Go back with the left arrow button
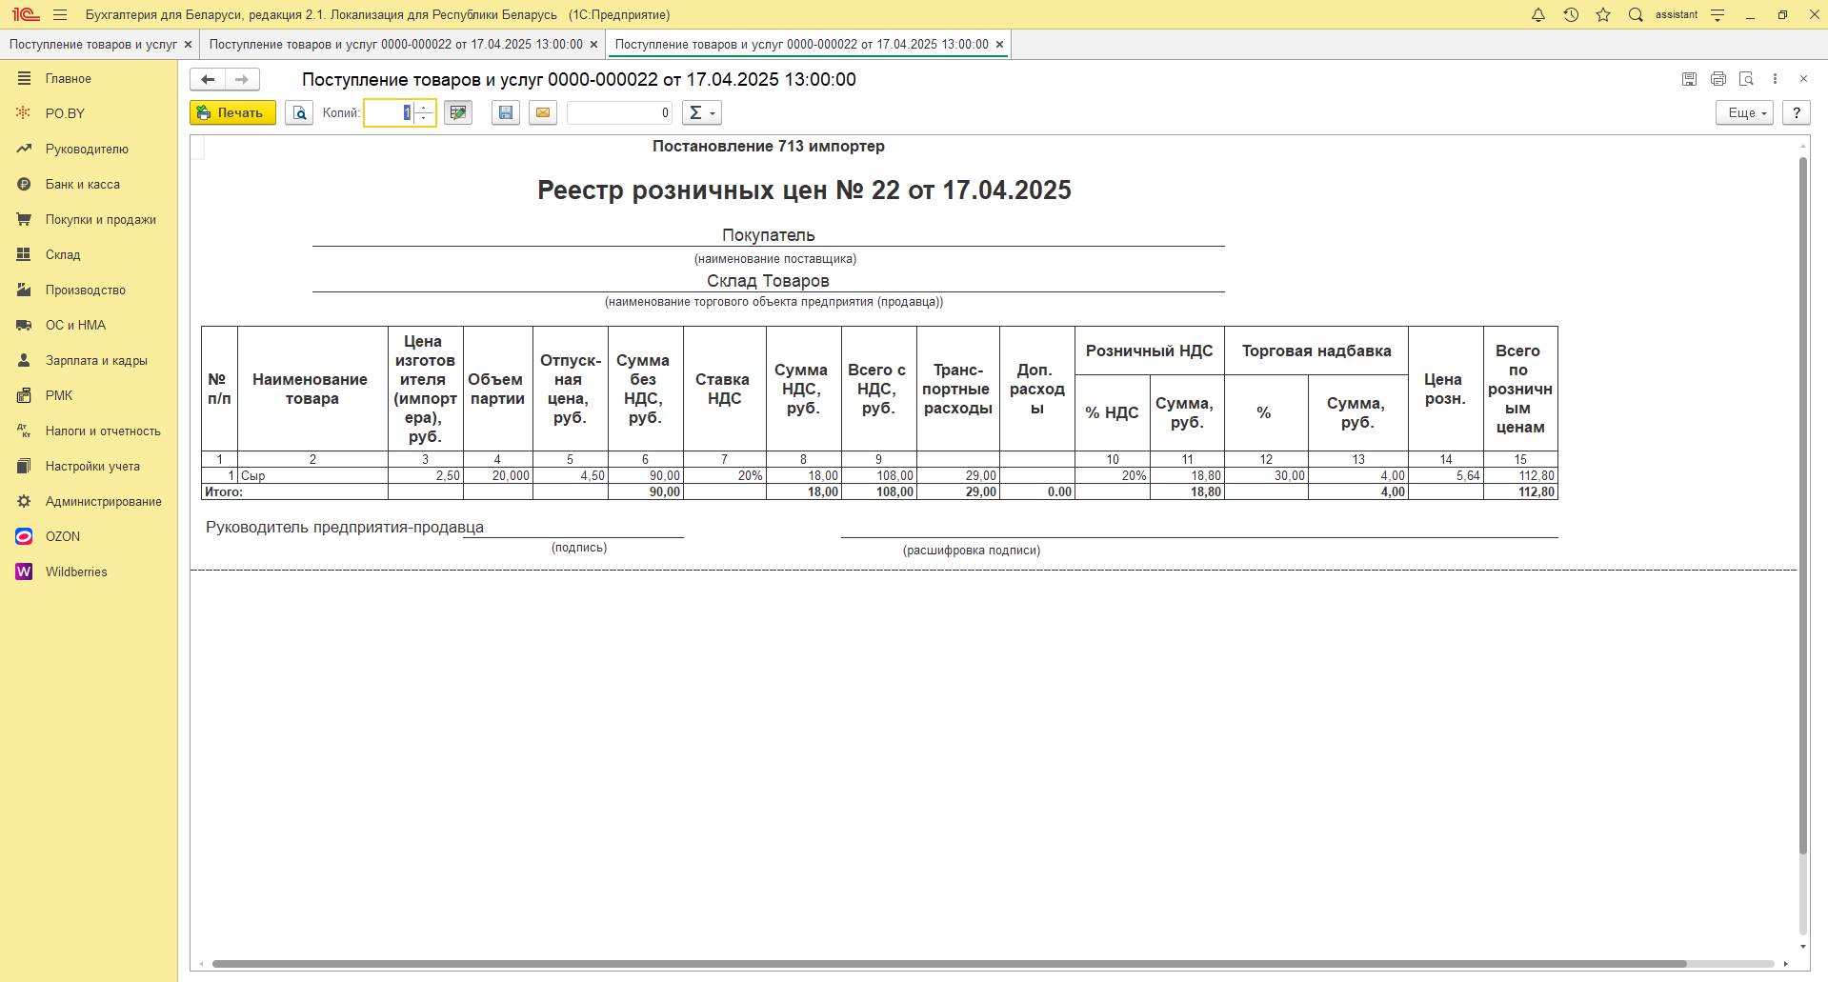 click(x=208, y=80)
